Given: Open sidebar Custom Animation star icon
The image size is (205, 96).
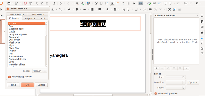Looking at the screenshot, I should [x=202, y=32].
